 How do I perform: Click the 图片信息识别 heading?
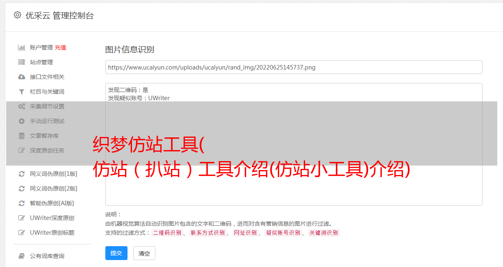pyautogui.click(x=130, y=49)
